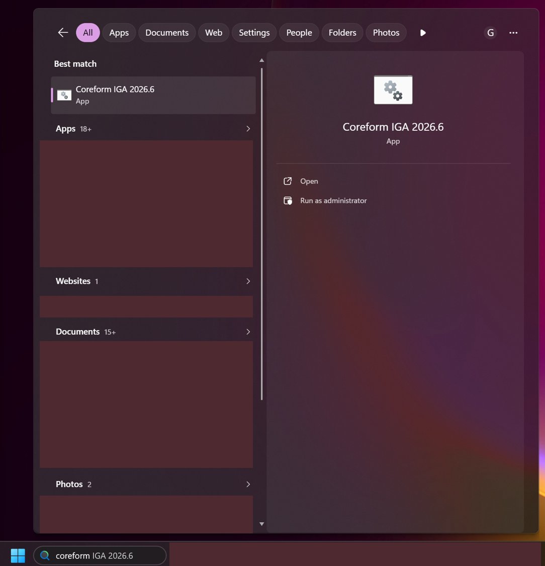Image resolution: width=545 pixels, height=566 pixels.
Task: Open the three-dot options menu
Action: coord(513,33)
